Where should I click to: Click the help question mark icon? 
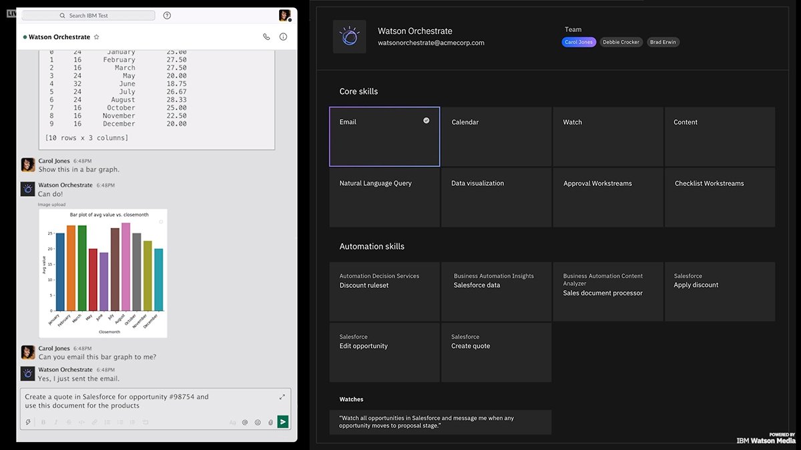pyautogui.click(x=167, y=15)
